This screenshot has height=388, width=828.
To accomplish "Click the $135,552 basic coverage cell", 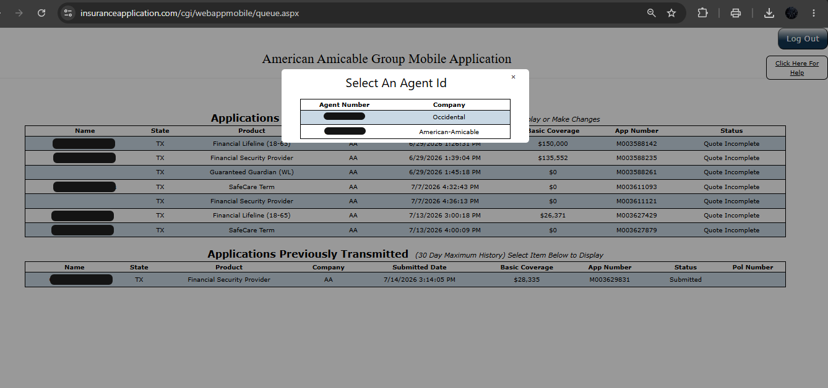I will pos(553,158).
